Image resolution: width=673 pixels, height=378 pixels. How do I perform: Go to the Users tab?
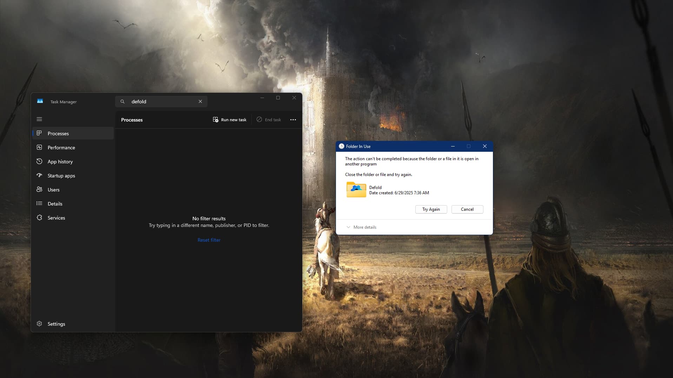(73, 190)
